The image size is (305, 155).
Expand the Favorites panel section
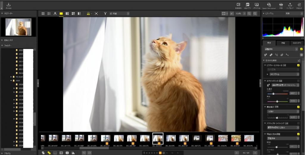[x=2, y=40]
